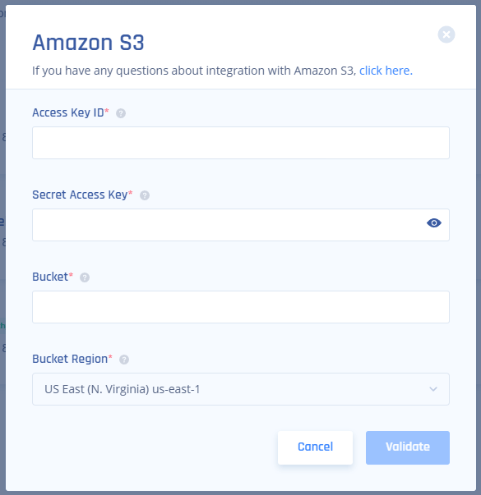Open the 'click here' integration help link
This screenshot has height=495, width=481.
click(x=386, y=71)
